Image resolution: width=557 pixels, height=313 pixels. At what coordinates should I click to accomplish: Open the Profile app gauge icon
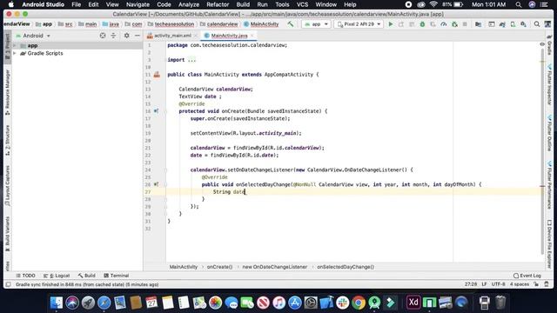pyautogui.click(x=444, y=24)
